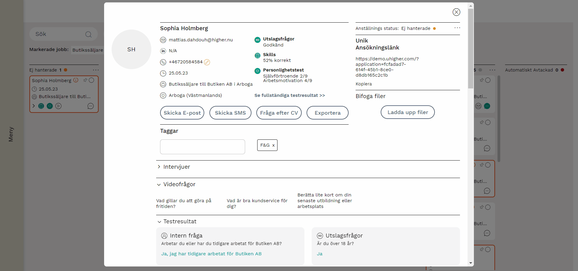The height and width of the screenshot is (271, 578).
Task: Click the LinkedIn icon next to N/A
Action: 163,51
